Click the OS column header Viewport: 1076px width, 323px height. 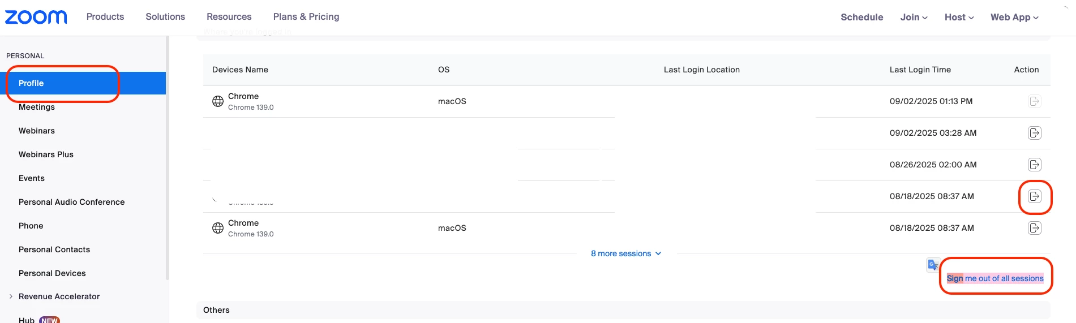point(444,70)
